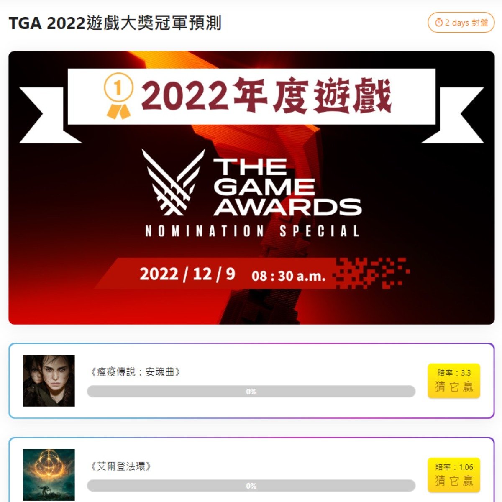
Task: Click the gold medal number one icon
Action: coord(118,97)
